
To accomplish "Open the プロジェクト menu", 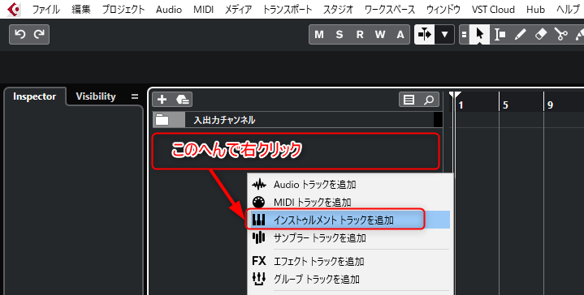I will 123,9.
